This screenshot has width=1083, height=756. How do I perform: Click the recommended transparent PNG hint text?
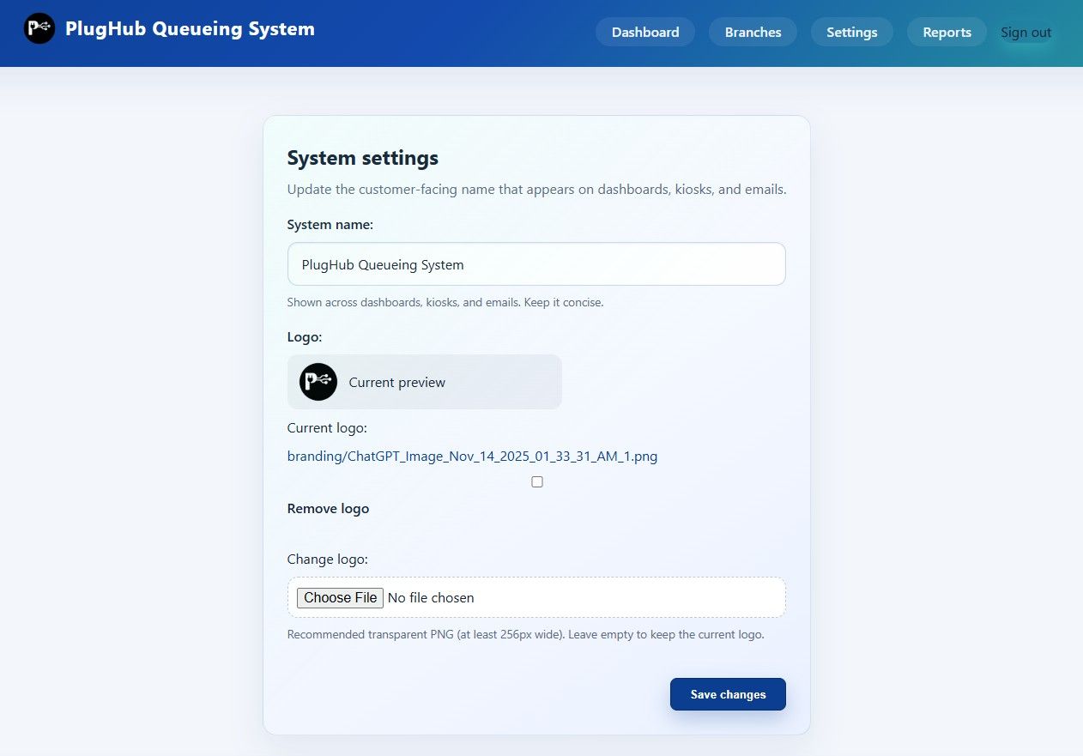point(525,635)
